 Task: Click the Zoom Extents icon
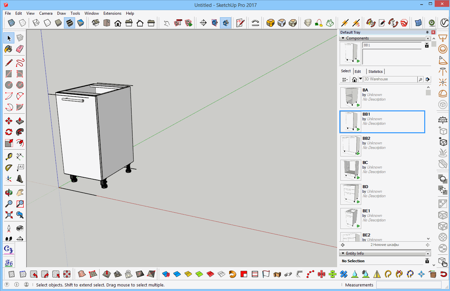coord(8,215)
